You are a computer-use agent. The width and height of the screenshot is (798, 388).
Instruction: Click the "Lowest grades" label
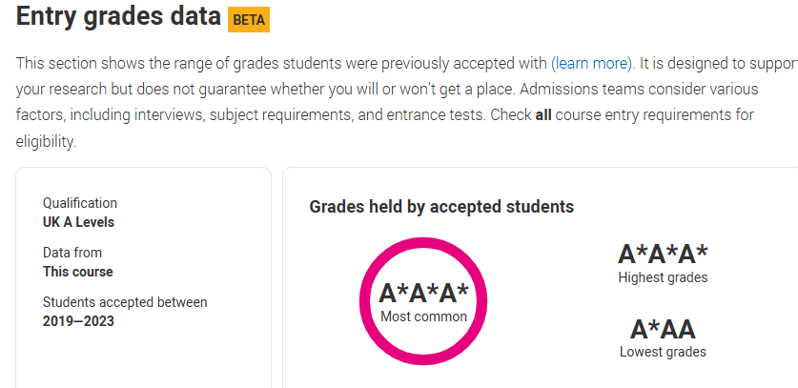click(663, 352)
